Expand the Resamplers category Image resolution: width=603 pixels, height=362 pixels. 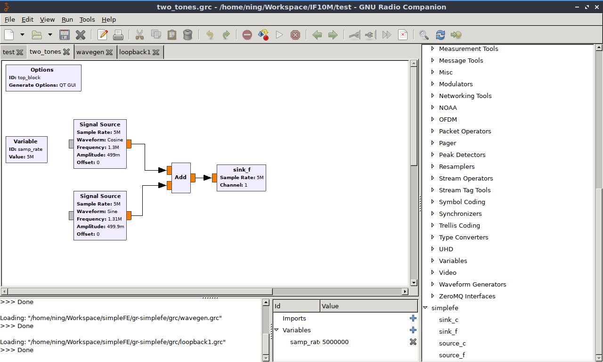[x=432, y=166]
